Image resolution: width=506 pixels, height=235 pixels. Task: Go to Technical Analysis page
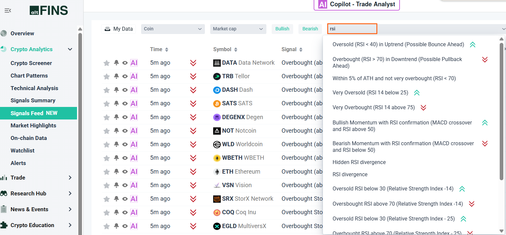pos(34,88)
